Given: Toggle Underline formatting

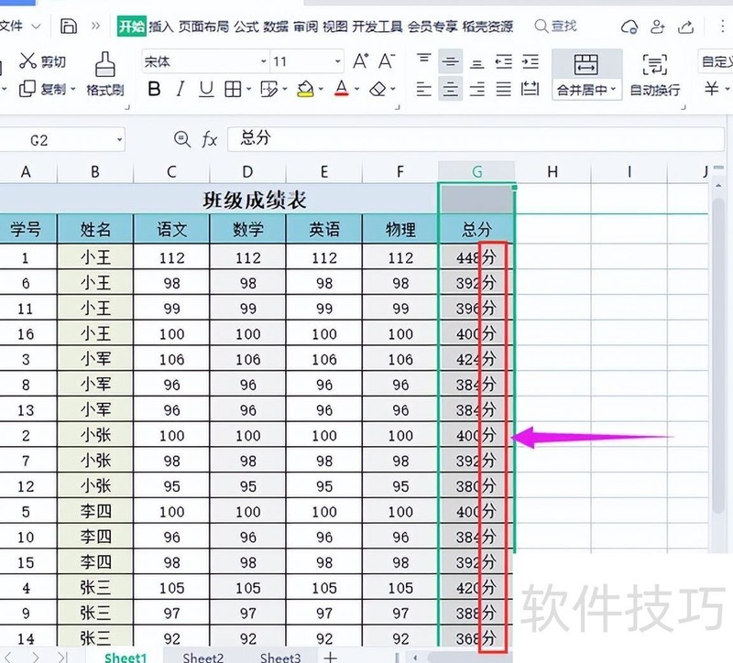Looking at the screenshot, I should (206, 88).
